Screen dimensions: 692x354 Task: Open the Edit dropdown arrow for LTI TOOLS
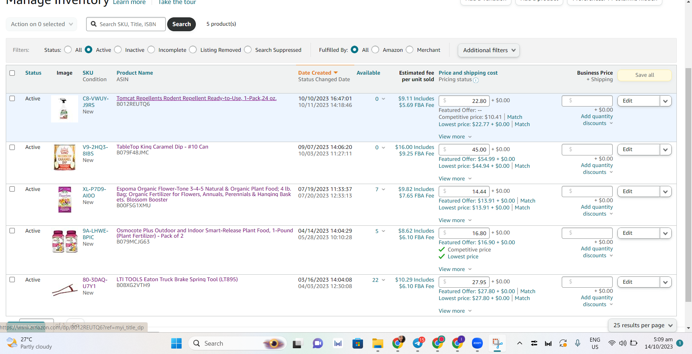point(666,282)
